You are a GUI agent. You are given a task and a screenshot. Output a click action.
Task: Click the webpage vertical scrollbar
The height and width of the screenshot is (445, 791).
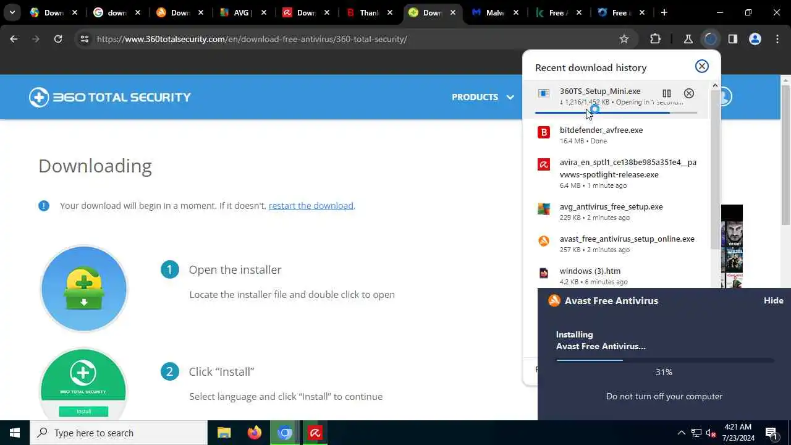click(785, 155)
